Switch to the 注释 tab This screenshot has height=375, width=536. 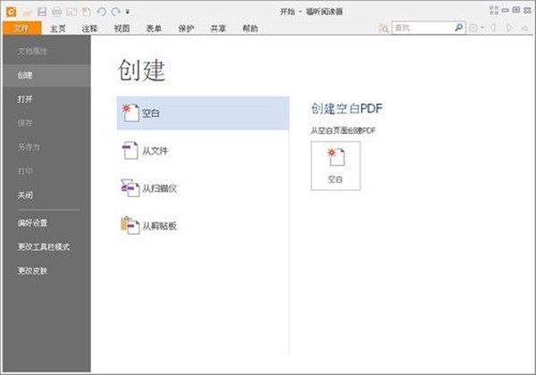(x=89, y=29)
